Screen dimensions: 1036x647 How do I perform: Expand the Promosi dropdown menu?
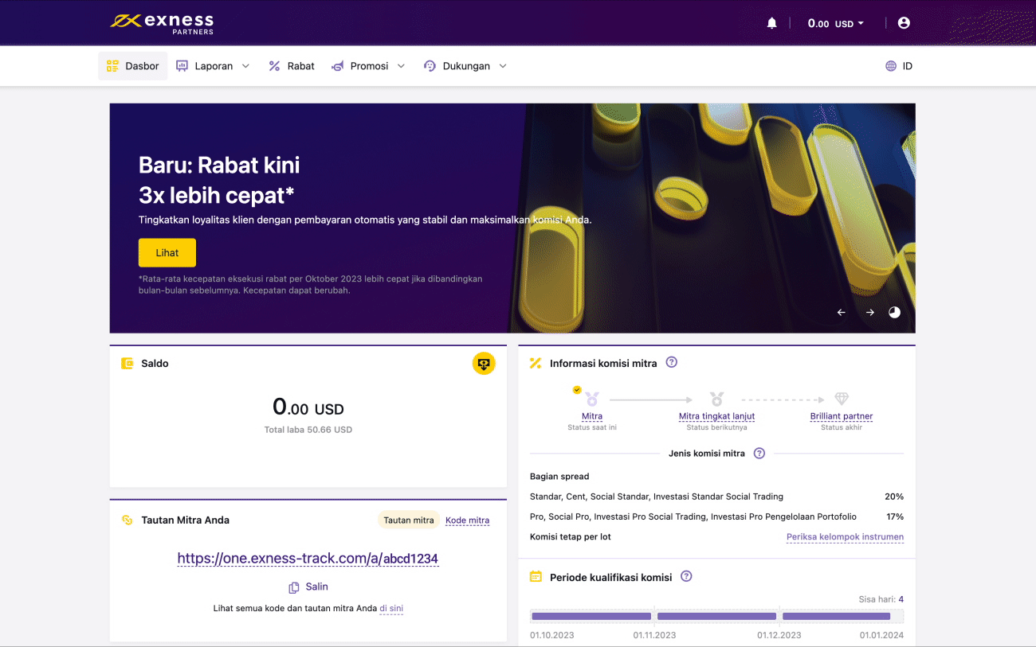coord(368,66)
